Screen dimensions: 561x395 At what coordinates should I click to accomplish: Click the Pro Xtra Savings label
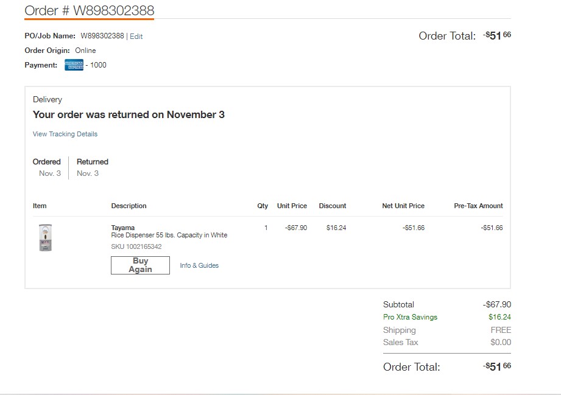click(411, 317)
